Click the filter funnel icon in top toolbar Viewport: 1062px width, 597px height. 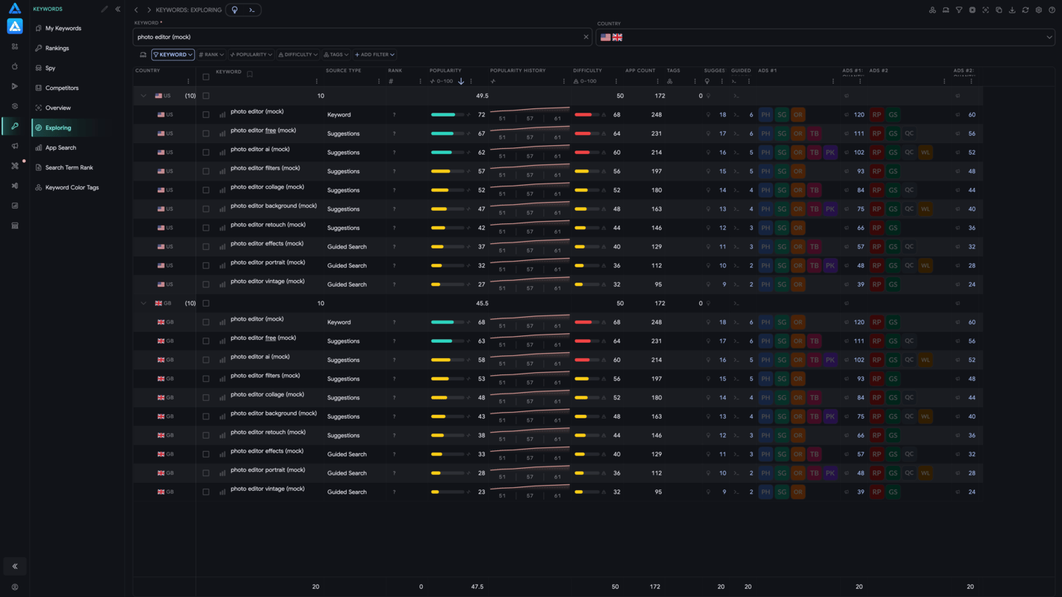(959, 10)
